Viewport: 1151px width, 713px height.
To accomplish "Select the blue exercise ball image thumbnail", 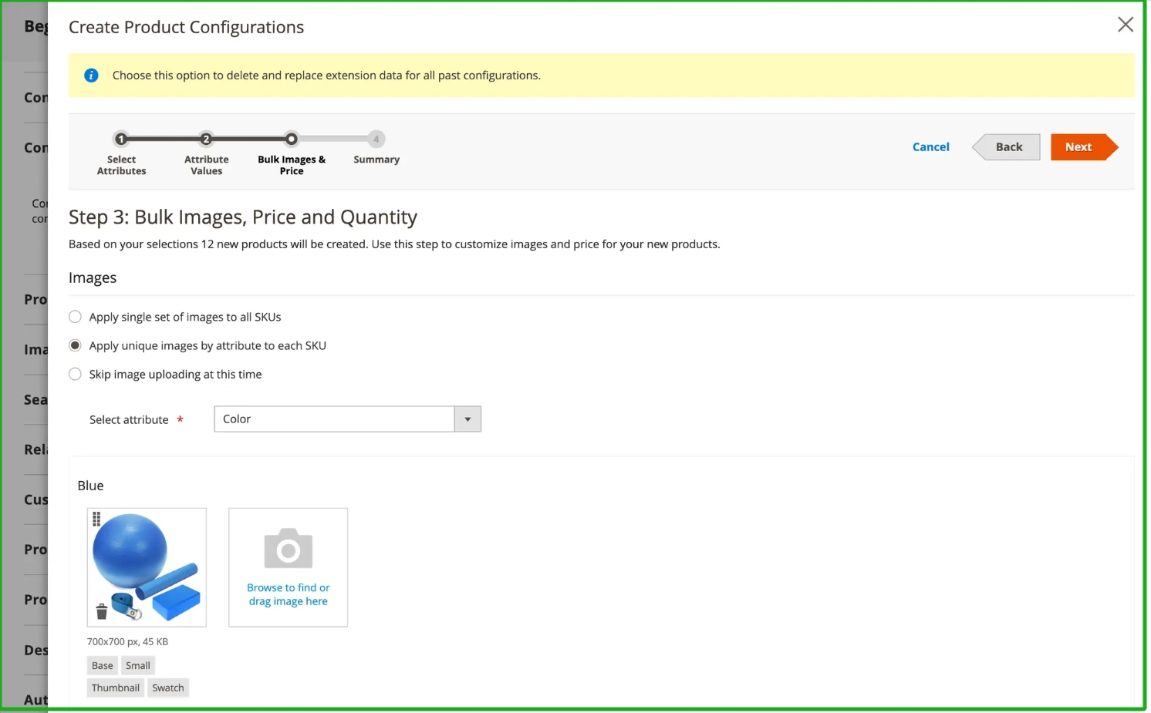I will 147,567.
